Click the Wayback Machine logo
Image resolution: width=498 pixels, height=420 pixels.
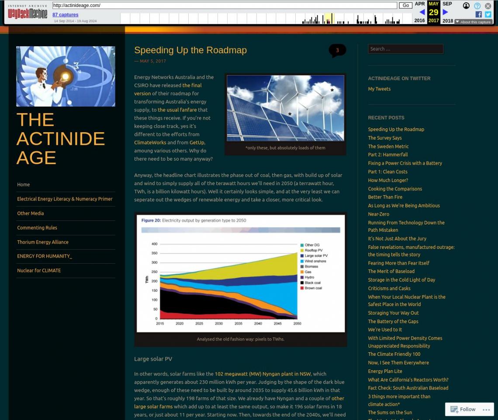(x=28, y=12)
